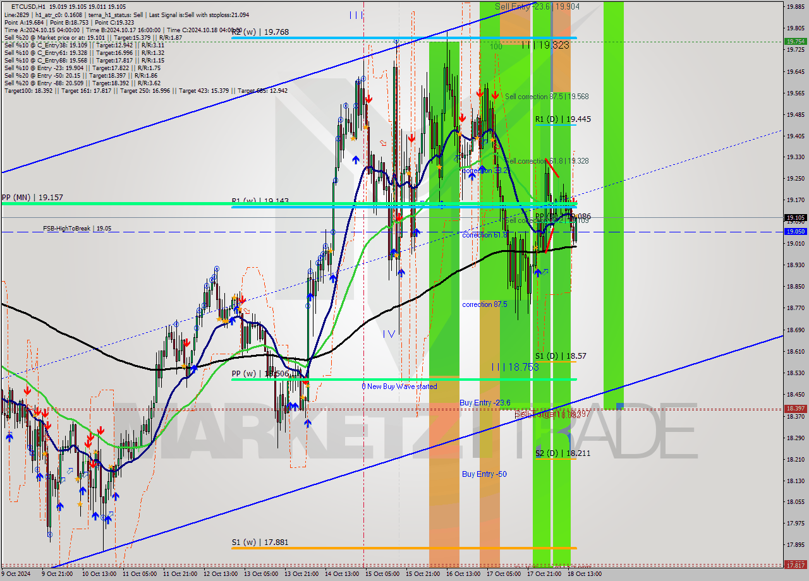Click the S1 (D) | 18.57 label

pyautogui.click(x=560, y=356)
